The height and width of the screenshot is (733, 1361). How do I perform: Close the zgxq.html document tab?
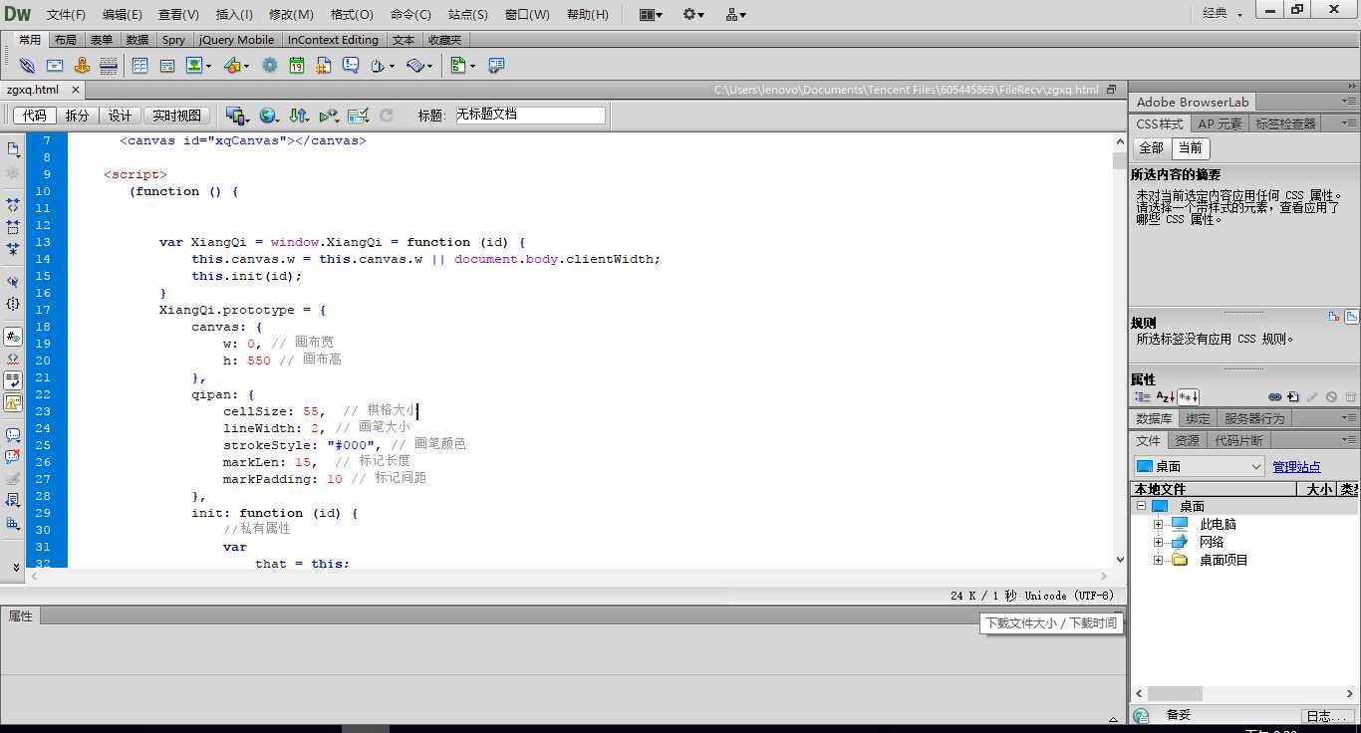(x=75, y=90)
